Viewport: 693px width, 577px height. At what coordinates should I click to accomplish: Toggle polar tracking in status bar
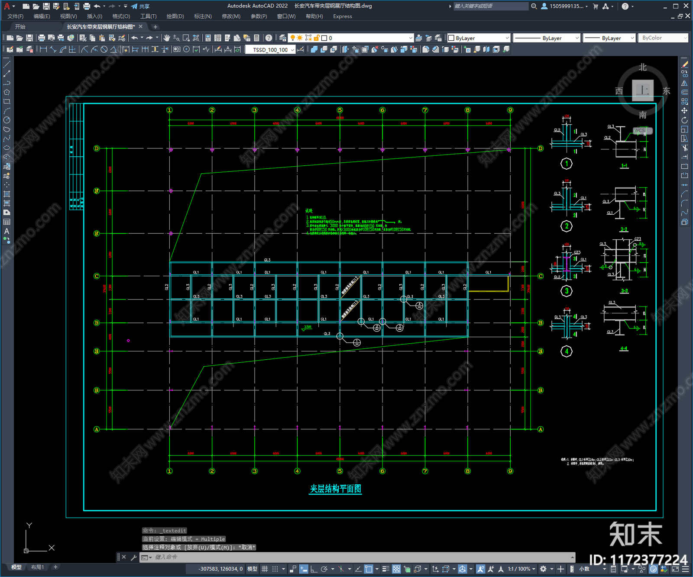point(324,569)
